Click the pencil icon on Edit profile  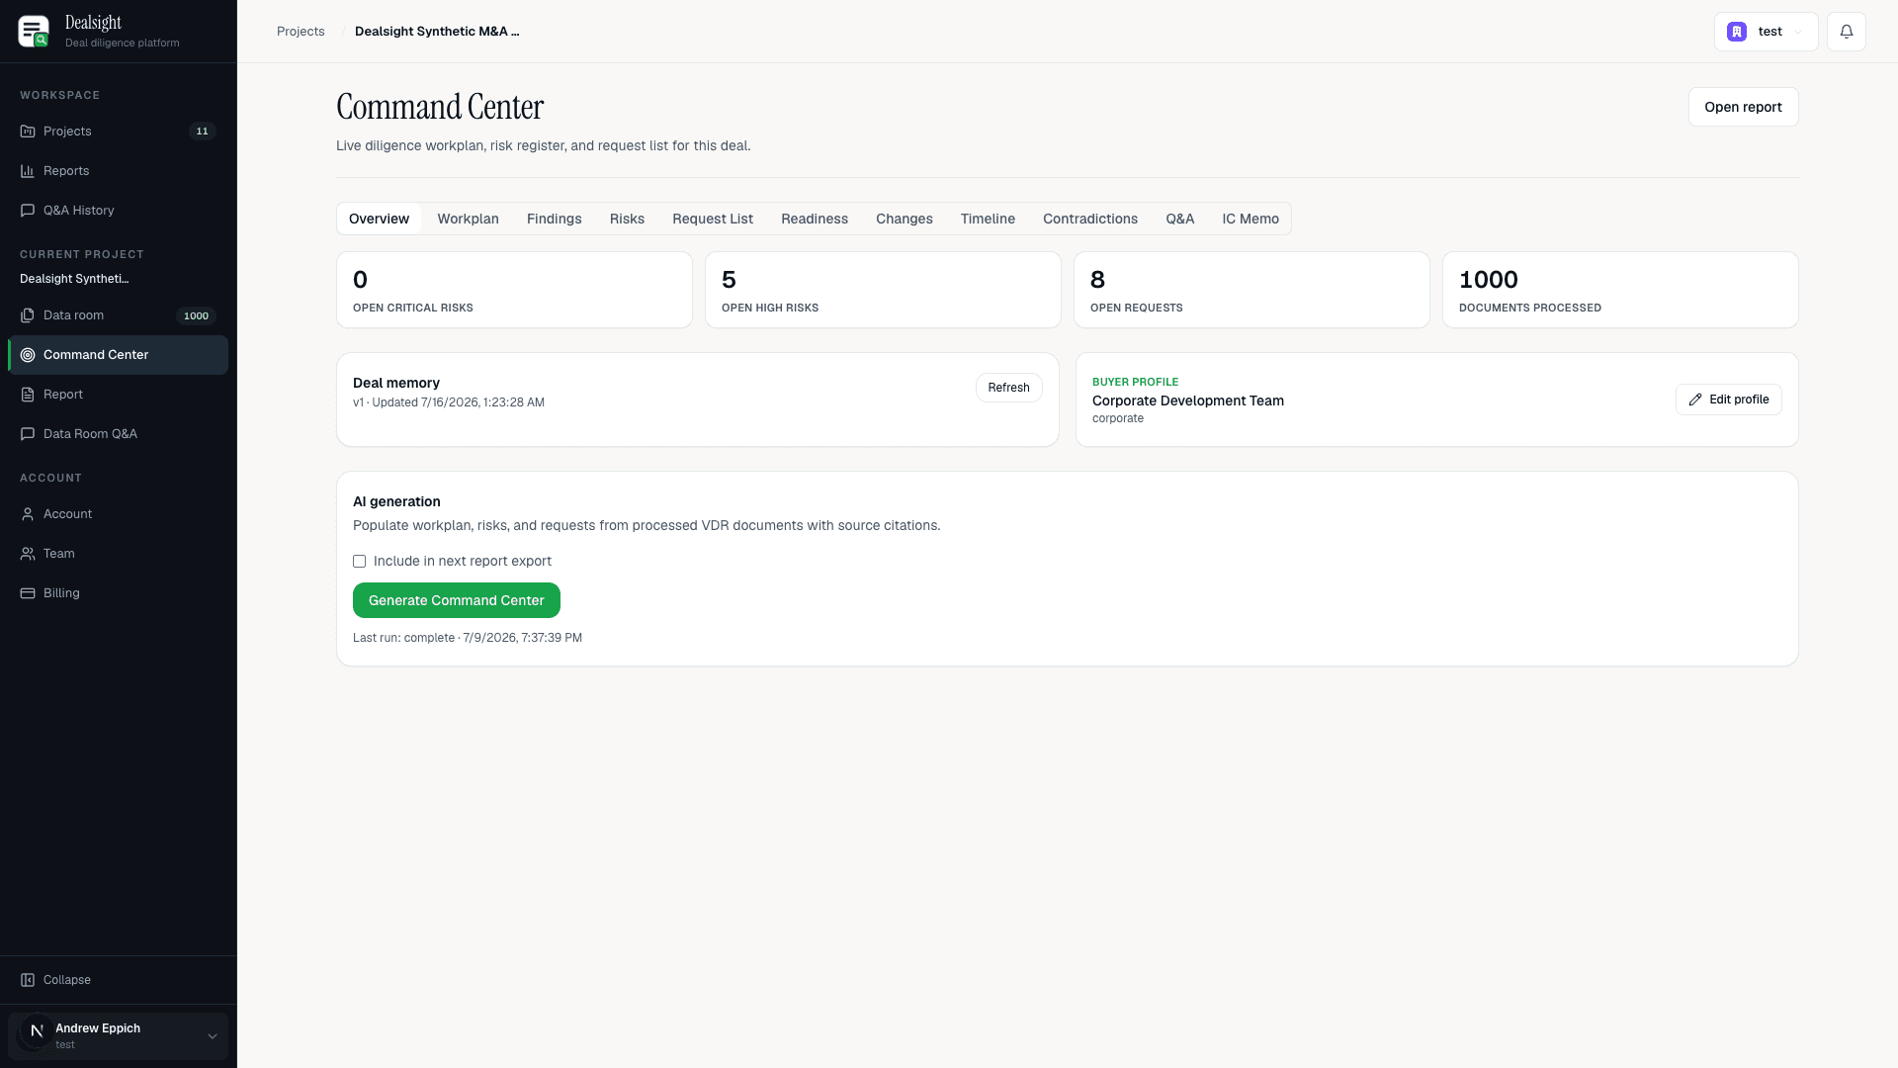[1695, 400]
